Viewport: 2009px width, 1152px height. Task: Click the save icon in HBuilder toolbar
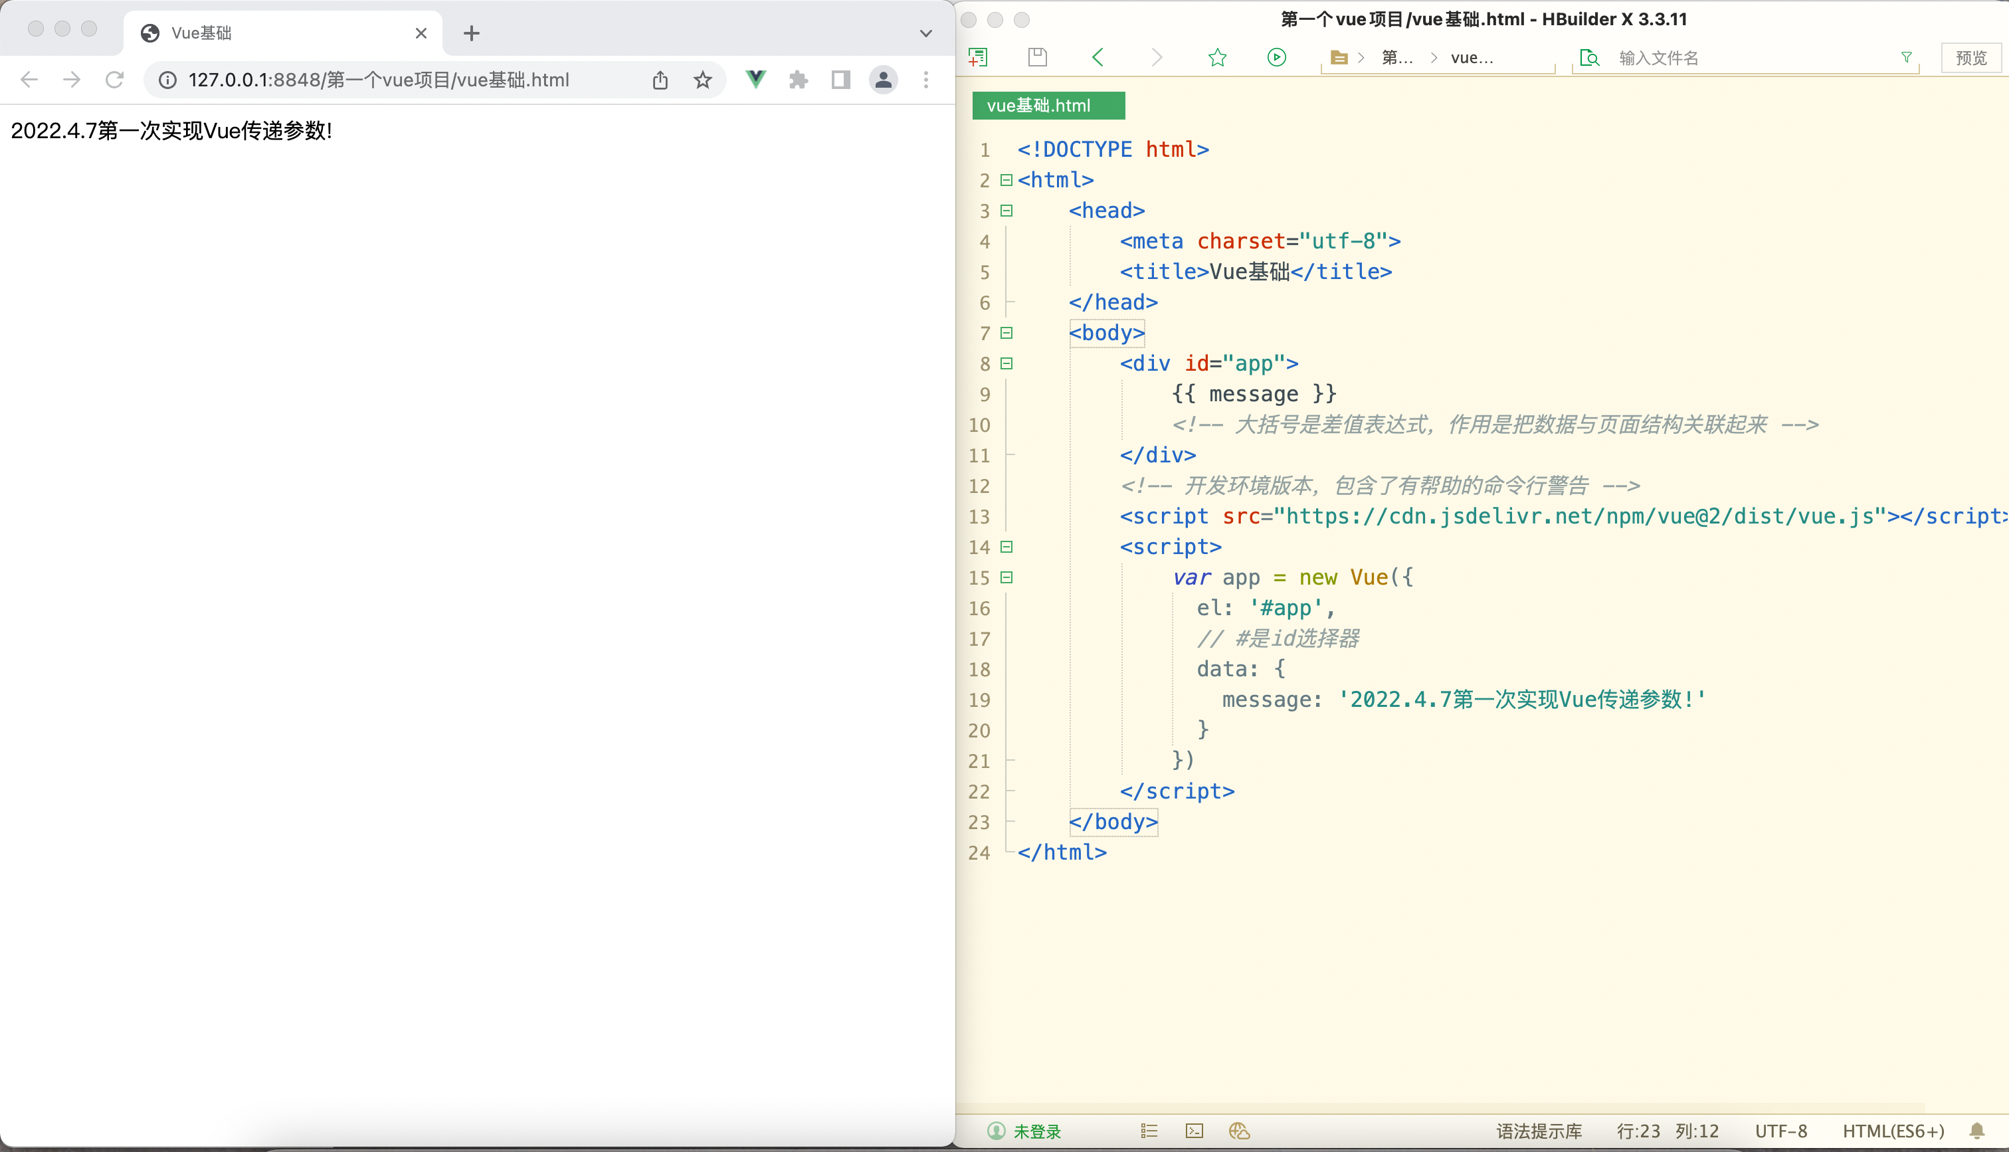tap(1037, 57)
